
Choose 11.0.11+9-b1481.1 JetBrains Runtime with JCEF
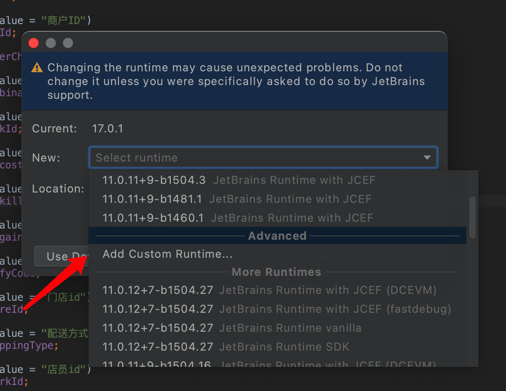point(278,199)
